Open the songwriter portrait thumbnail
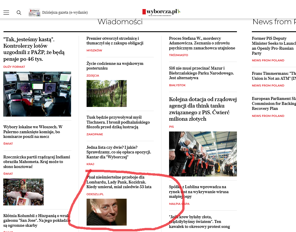The image size is (296, 232). (106, 212)
